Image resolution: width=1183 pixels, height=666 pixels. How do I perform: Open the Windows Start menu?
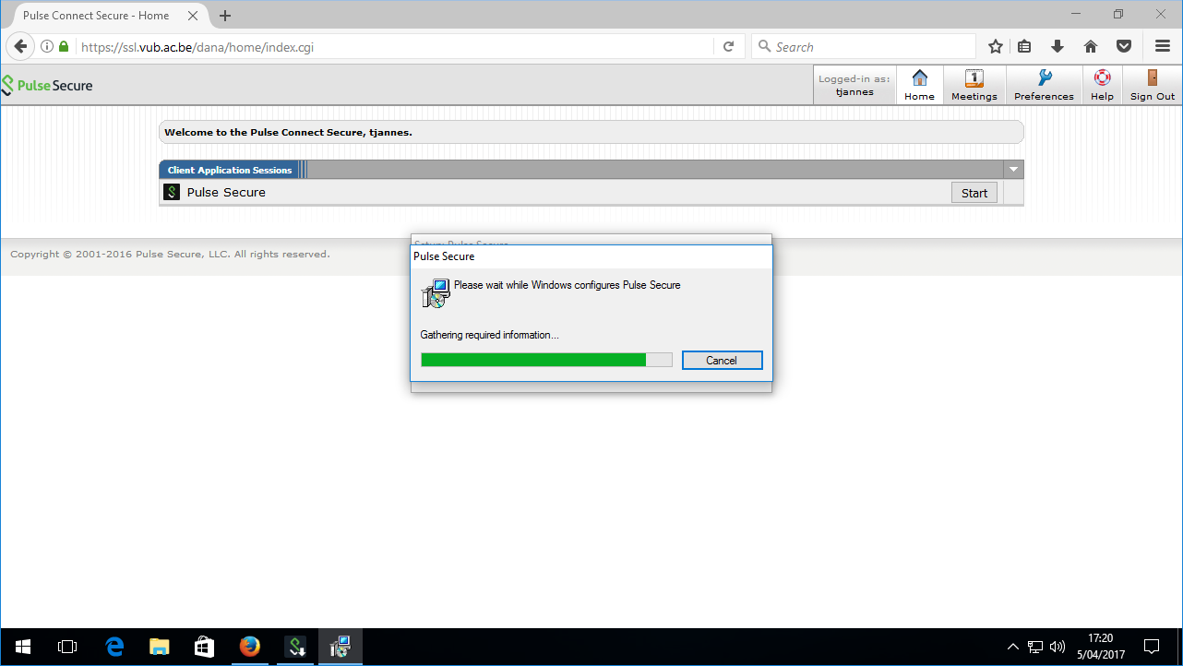pyautogui.click(x=22, y=647)
